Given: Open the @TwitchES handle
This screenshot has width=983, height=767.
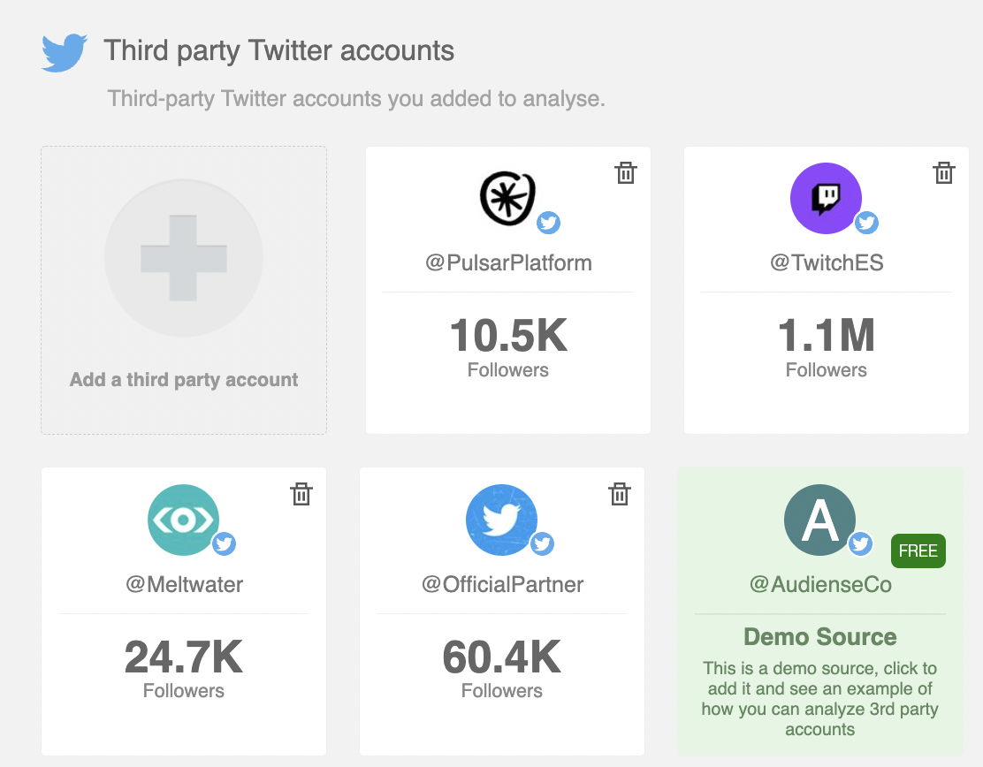Looking at the screenshot, I should (827, 262).
